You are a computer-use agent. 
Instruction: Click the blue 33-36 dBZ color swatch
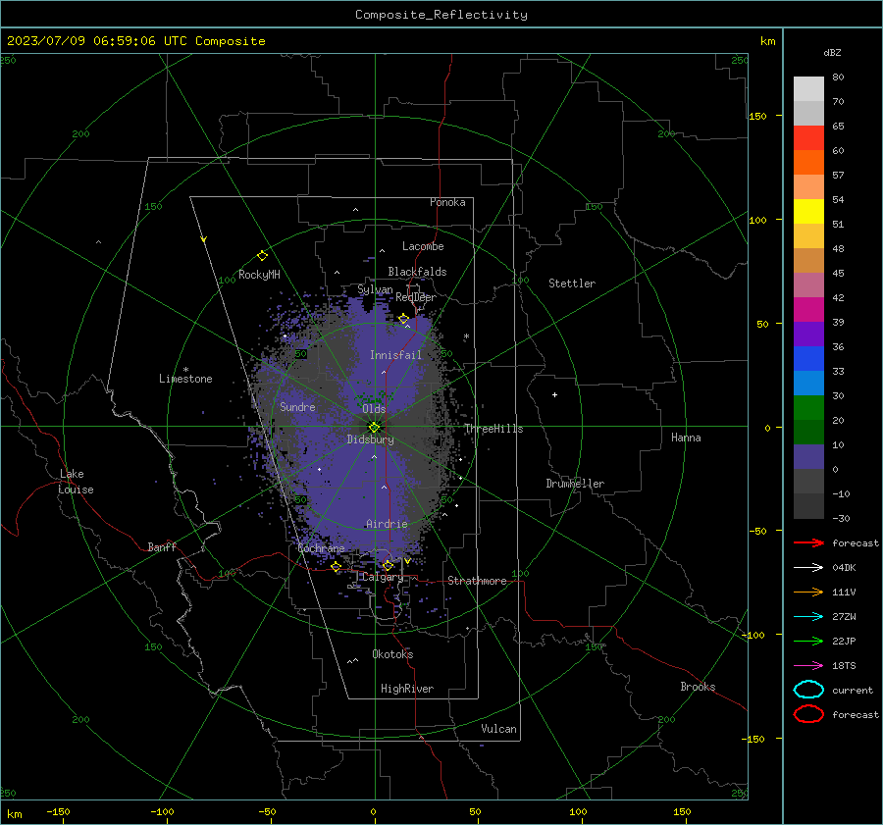click(x=808, y=358)
